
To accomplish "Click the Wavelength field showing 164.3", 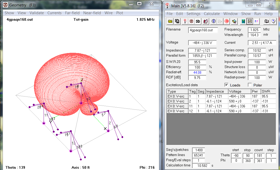I will [x=254, y=35].
